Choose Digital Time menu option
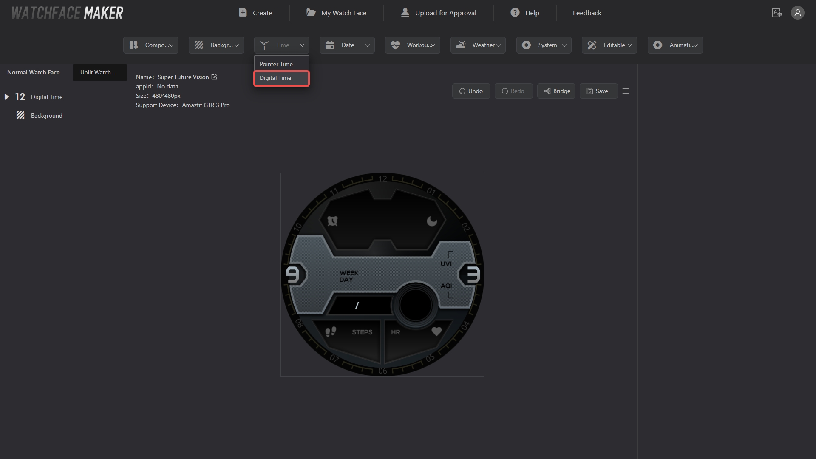 click(275, 78)
